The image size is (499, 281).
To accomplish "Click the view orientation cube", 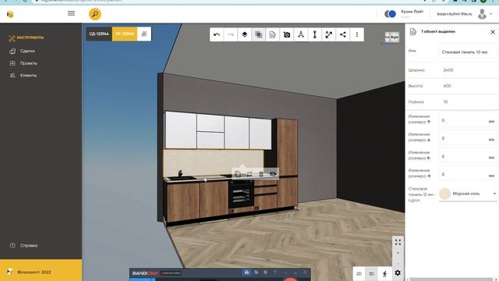I will pos(391,37).
